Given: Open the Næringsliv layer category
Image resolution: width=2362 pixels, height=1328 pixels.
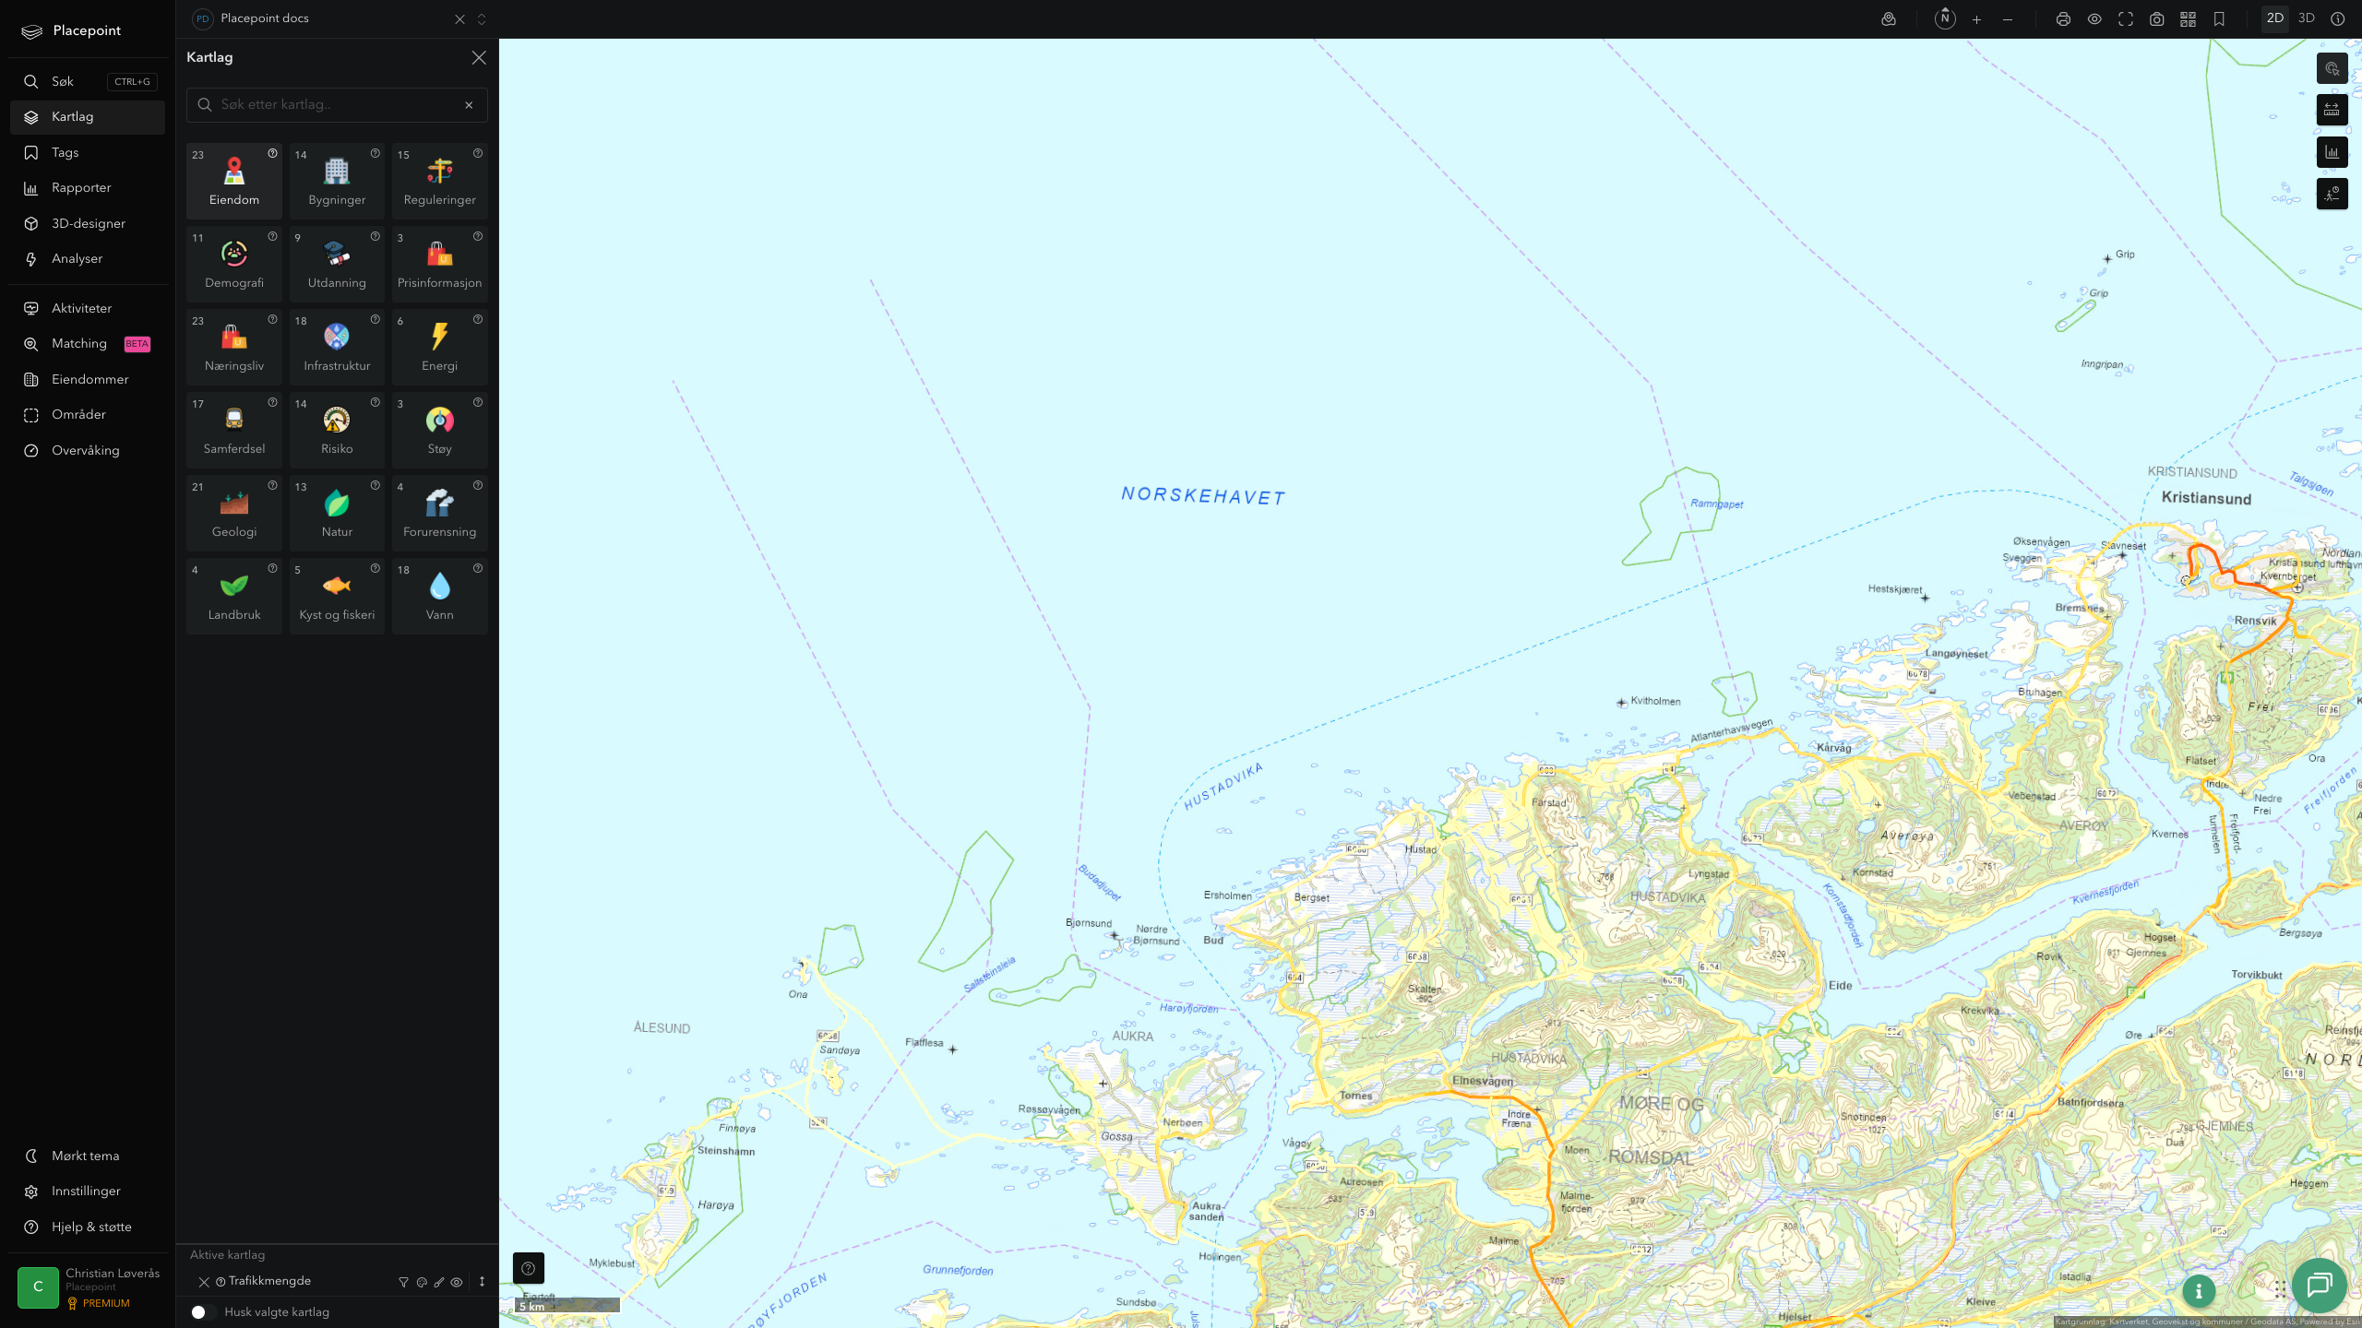Looking at the screenshot, I should [233, 347].
